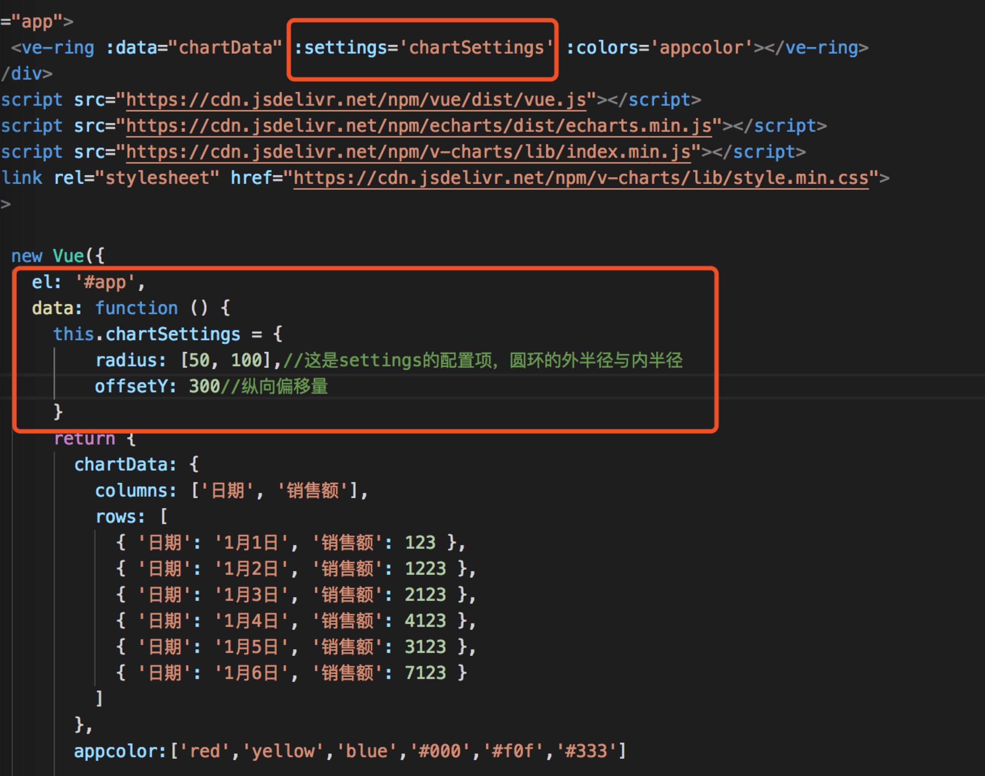Click the row with 1月4日 and 4123

(296, 621)
